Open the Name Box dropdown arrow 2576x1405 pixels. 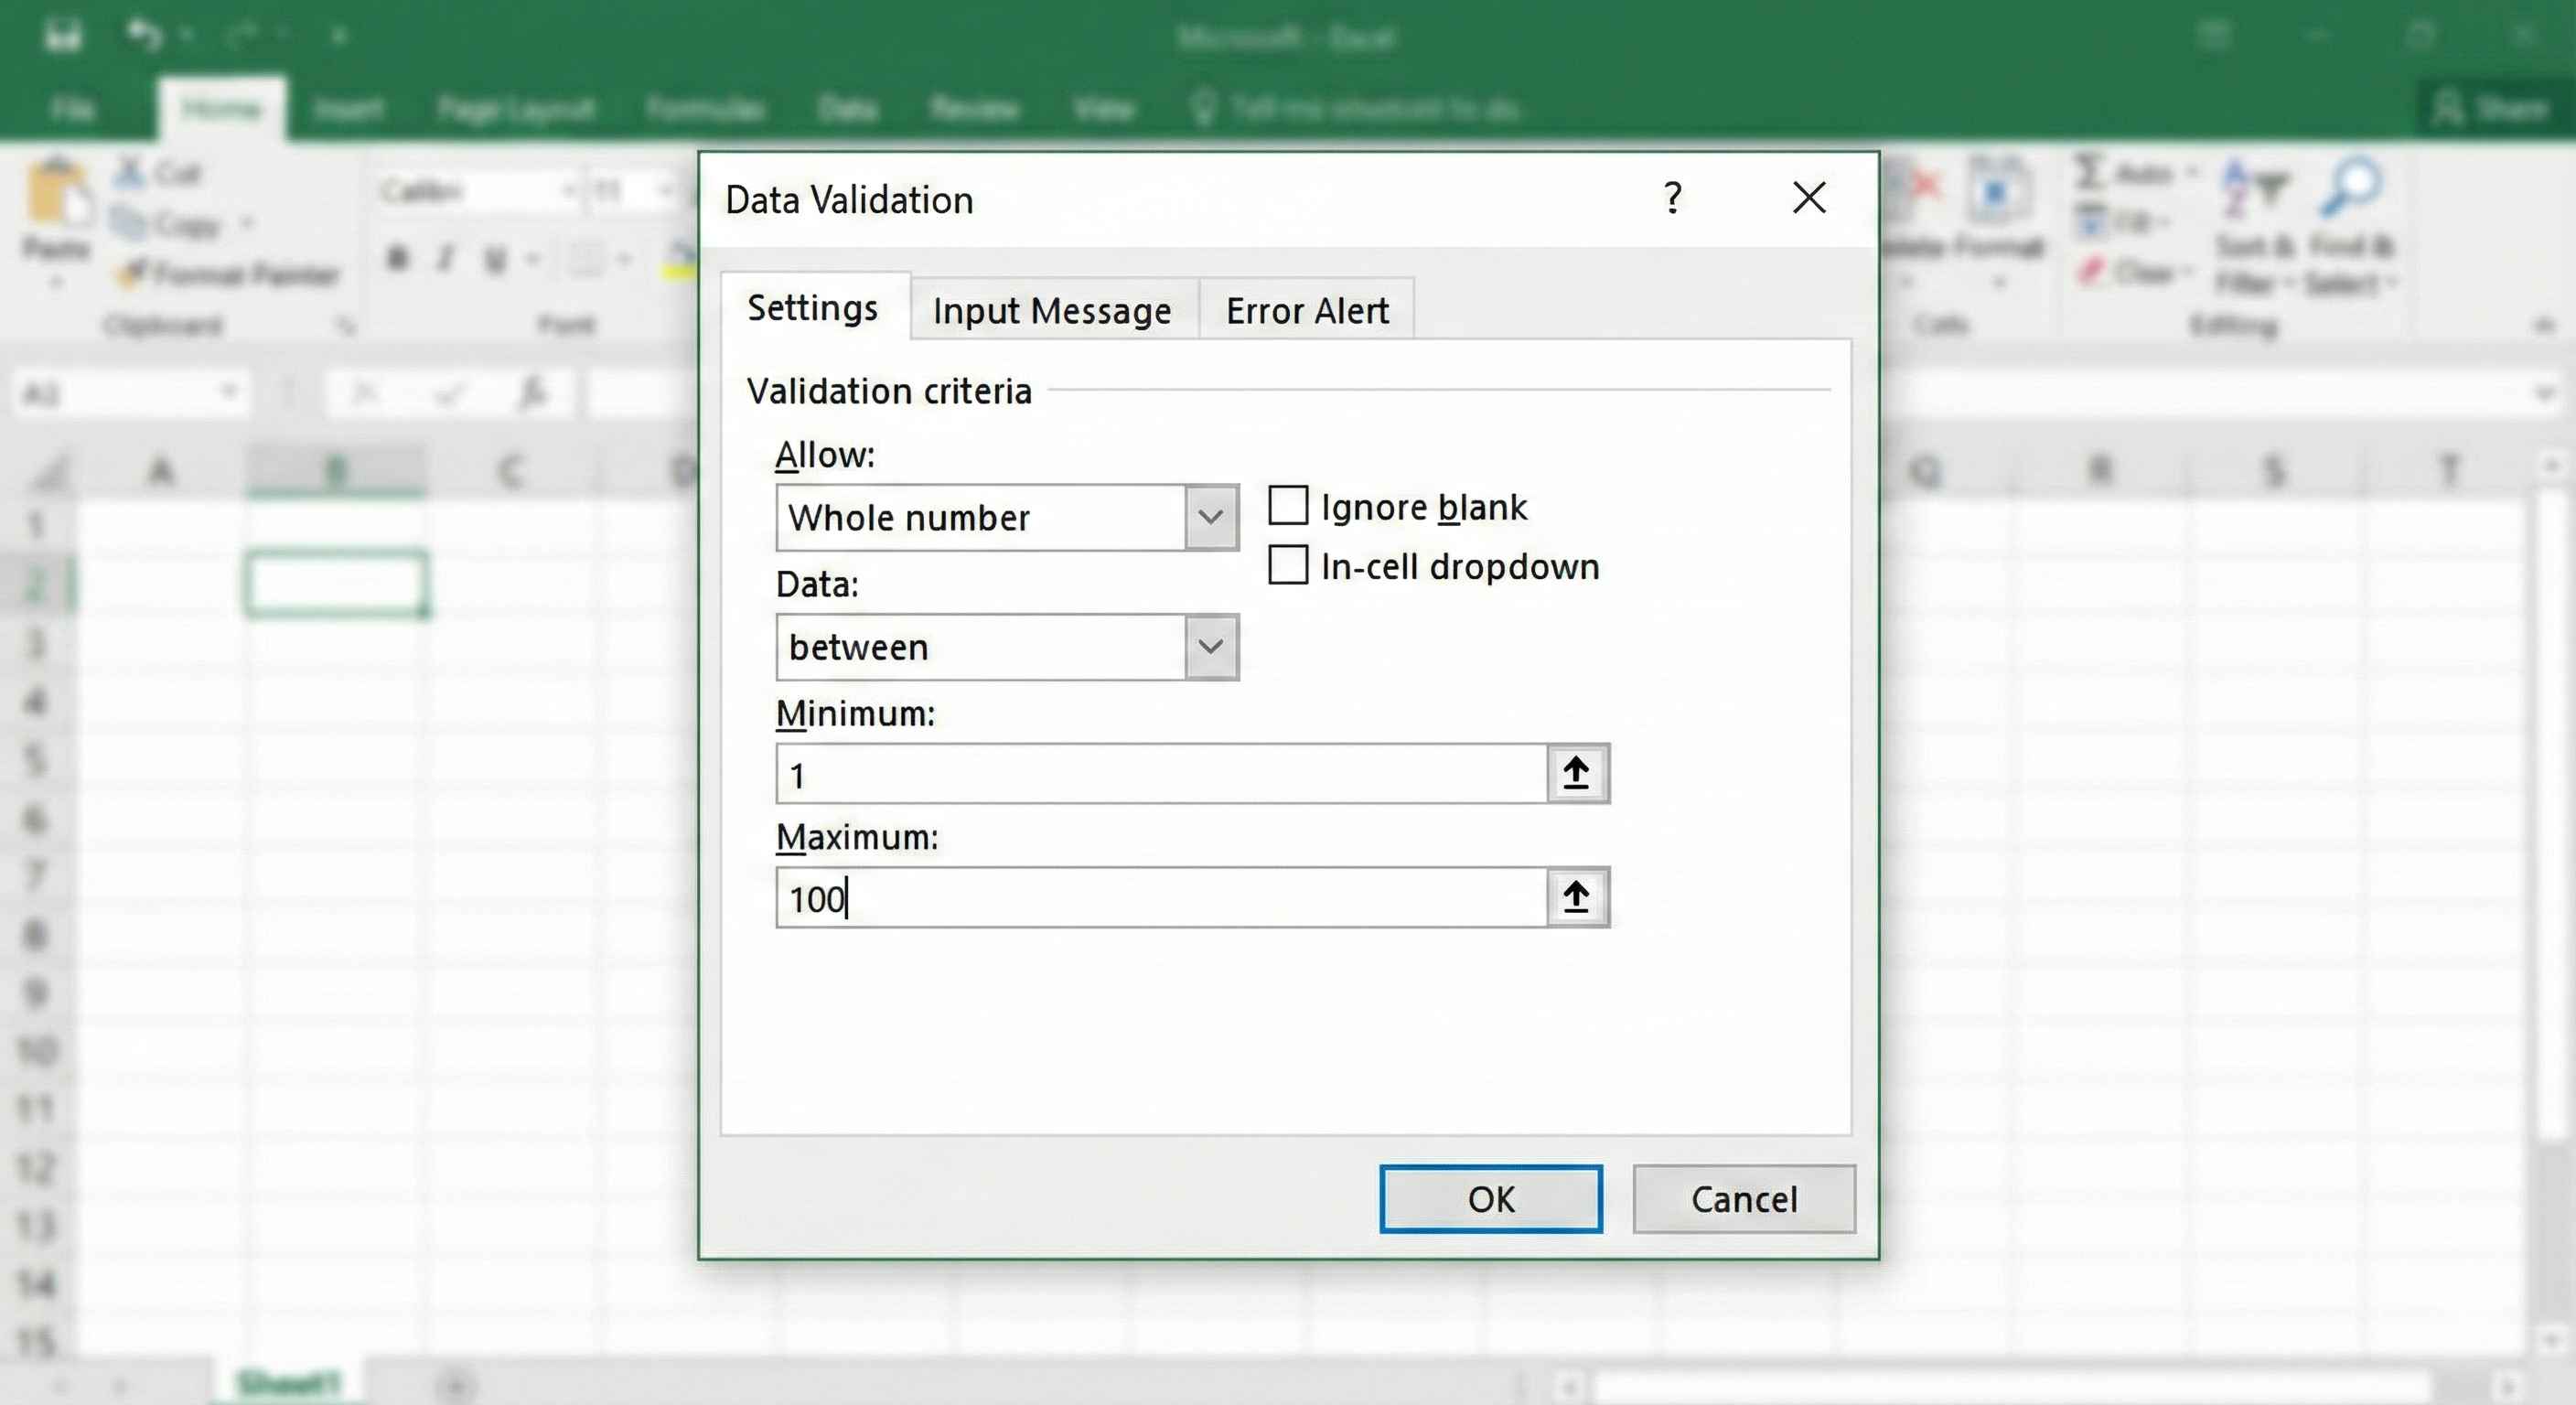click(231, 392)
